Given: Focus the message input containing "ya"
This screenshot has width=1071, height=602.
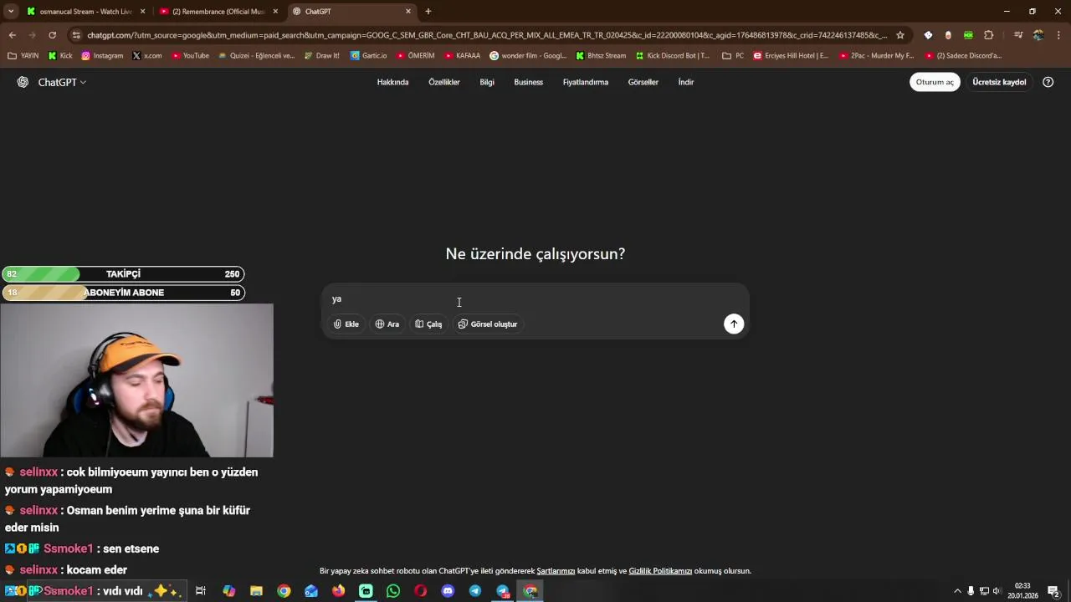Looking at the screenshot, I should click(535, 299).
